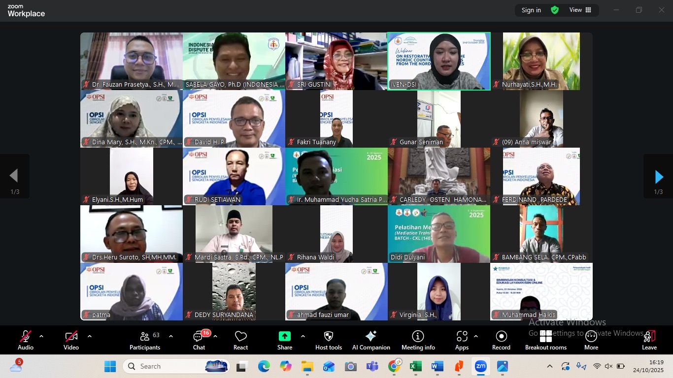Leave the meeting
Screen dimensions: 673x378
pyautogui.click(x=649, y=340)
